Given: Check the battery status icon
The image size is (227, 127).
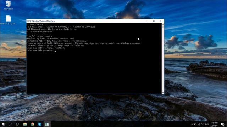Looking at the screenshot, I should (195, 124).
